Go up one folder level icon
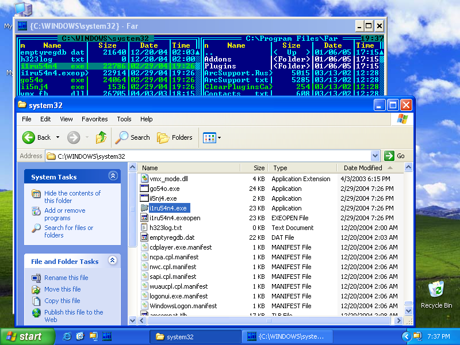Image resolution: width=460 pixels, height=345 pixels. 101,137
